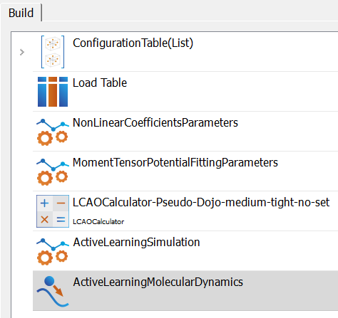
Task: Select NonLinearCoefficientsParameters item text
Action: pos(155,122)
